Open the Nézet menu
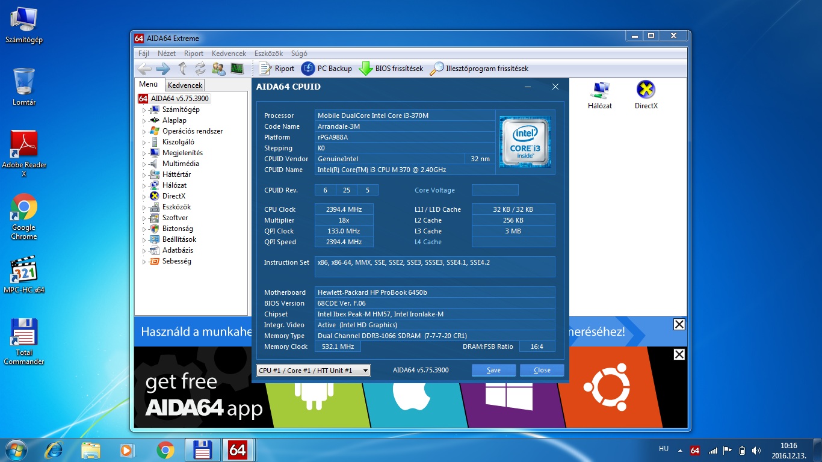Viewport: 822px width, 462px height. (167, 54)
